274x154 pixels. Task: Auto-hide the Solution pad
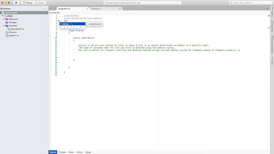(44, 9)
